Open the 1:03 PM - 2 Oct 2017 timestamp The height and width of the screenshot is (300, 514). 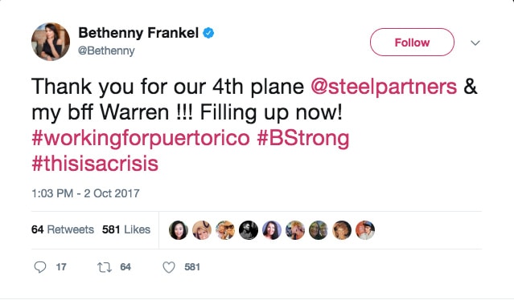(x=85, y=193)
